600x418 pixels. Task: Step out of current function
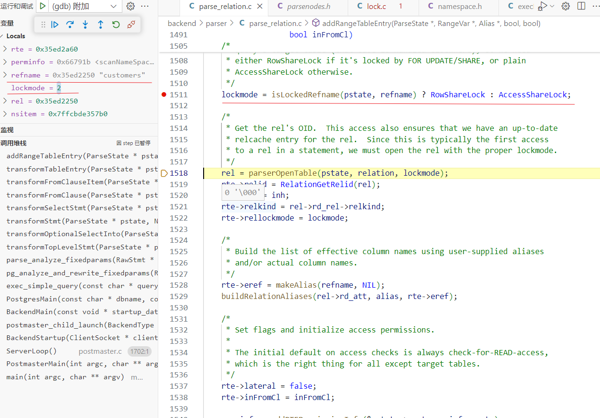click(x=101, y=25)
